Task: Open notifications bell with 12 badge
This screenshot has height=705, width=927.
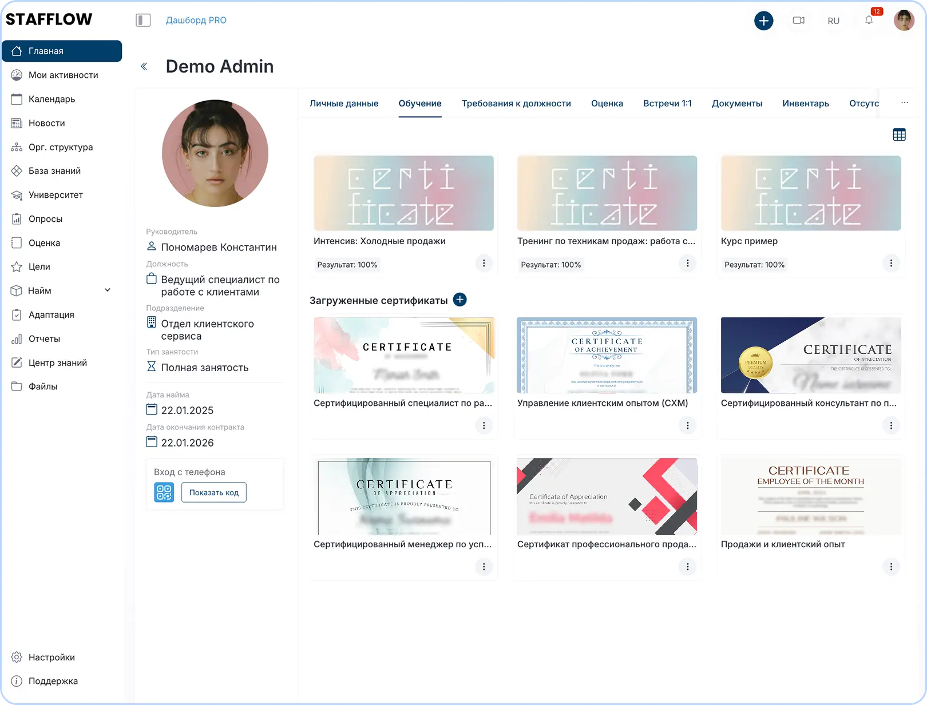Action: click(x=869, y=20)
